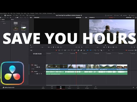Select the green audio clip on Audio 1

click(x=87, y=73)
